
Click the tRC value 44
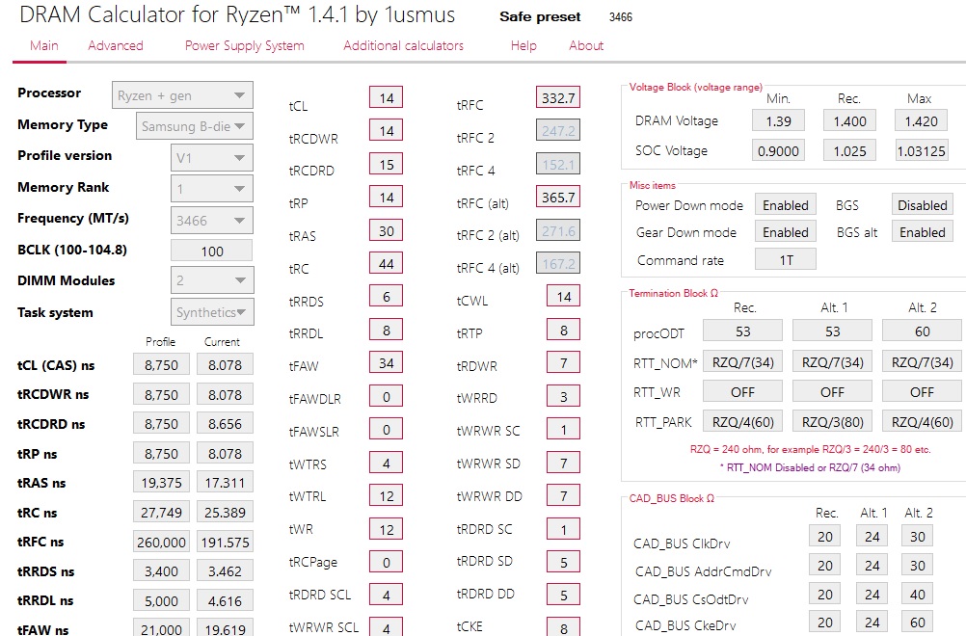pos(387,263)
